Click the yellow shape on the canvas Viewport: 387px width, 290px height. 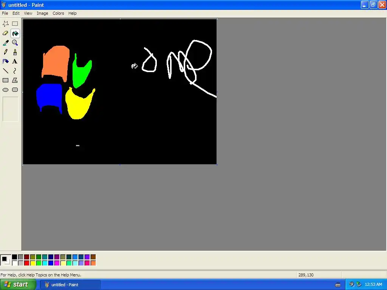[x=79, y=106]
